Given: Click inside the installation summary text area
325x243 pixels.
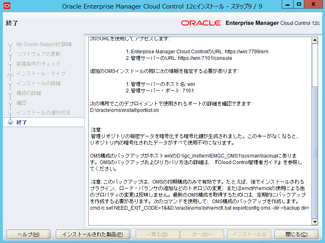Looking at the screenshot, I should [200, 130].
